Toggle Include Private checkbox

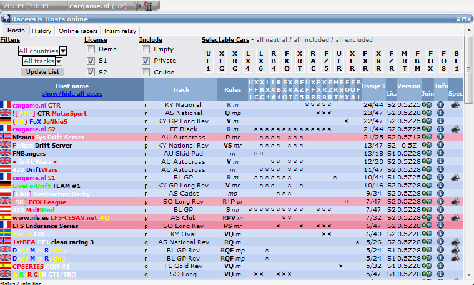tap(146, 61)
